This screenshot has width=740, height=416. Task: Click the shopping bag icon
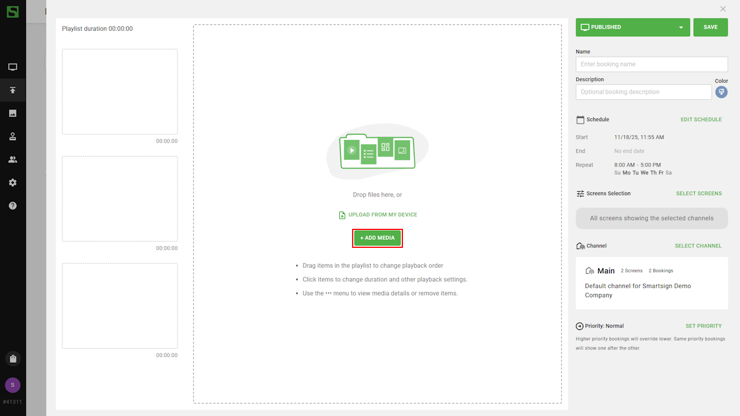click(x=13, y=359)
